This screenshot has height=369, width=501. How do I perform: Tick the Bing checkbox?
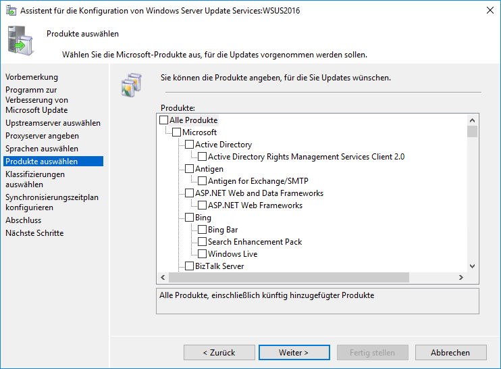[189, 217]
